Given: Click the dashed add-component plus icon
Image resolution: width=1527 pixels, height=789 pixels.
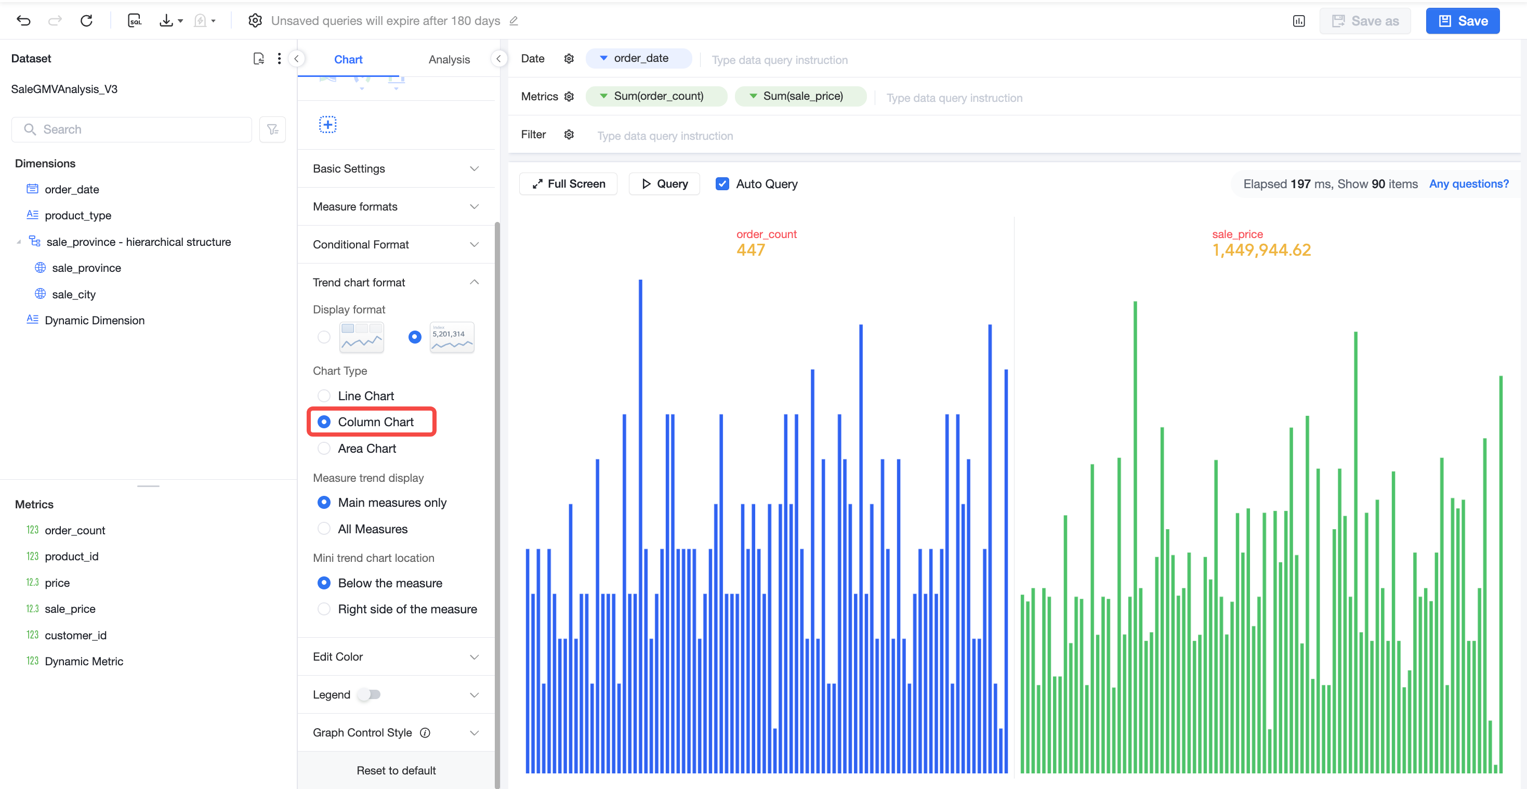Looking at the screenshot, I should pyautogui.click(x=328, y=125).
